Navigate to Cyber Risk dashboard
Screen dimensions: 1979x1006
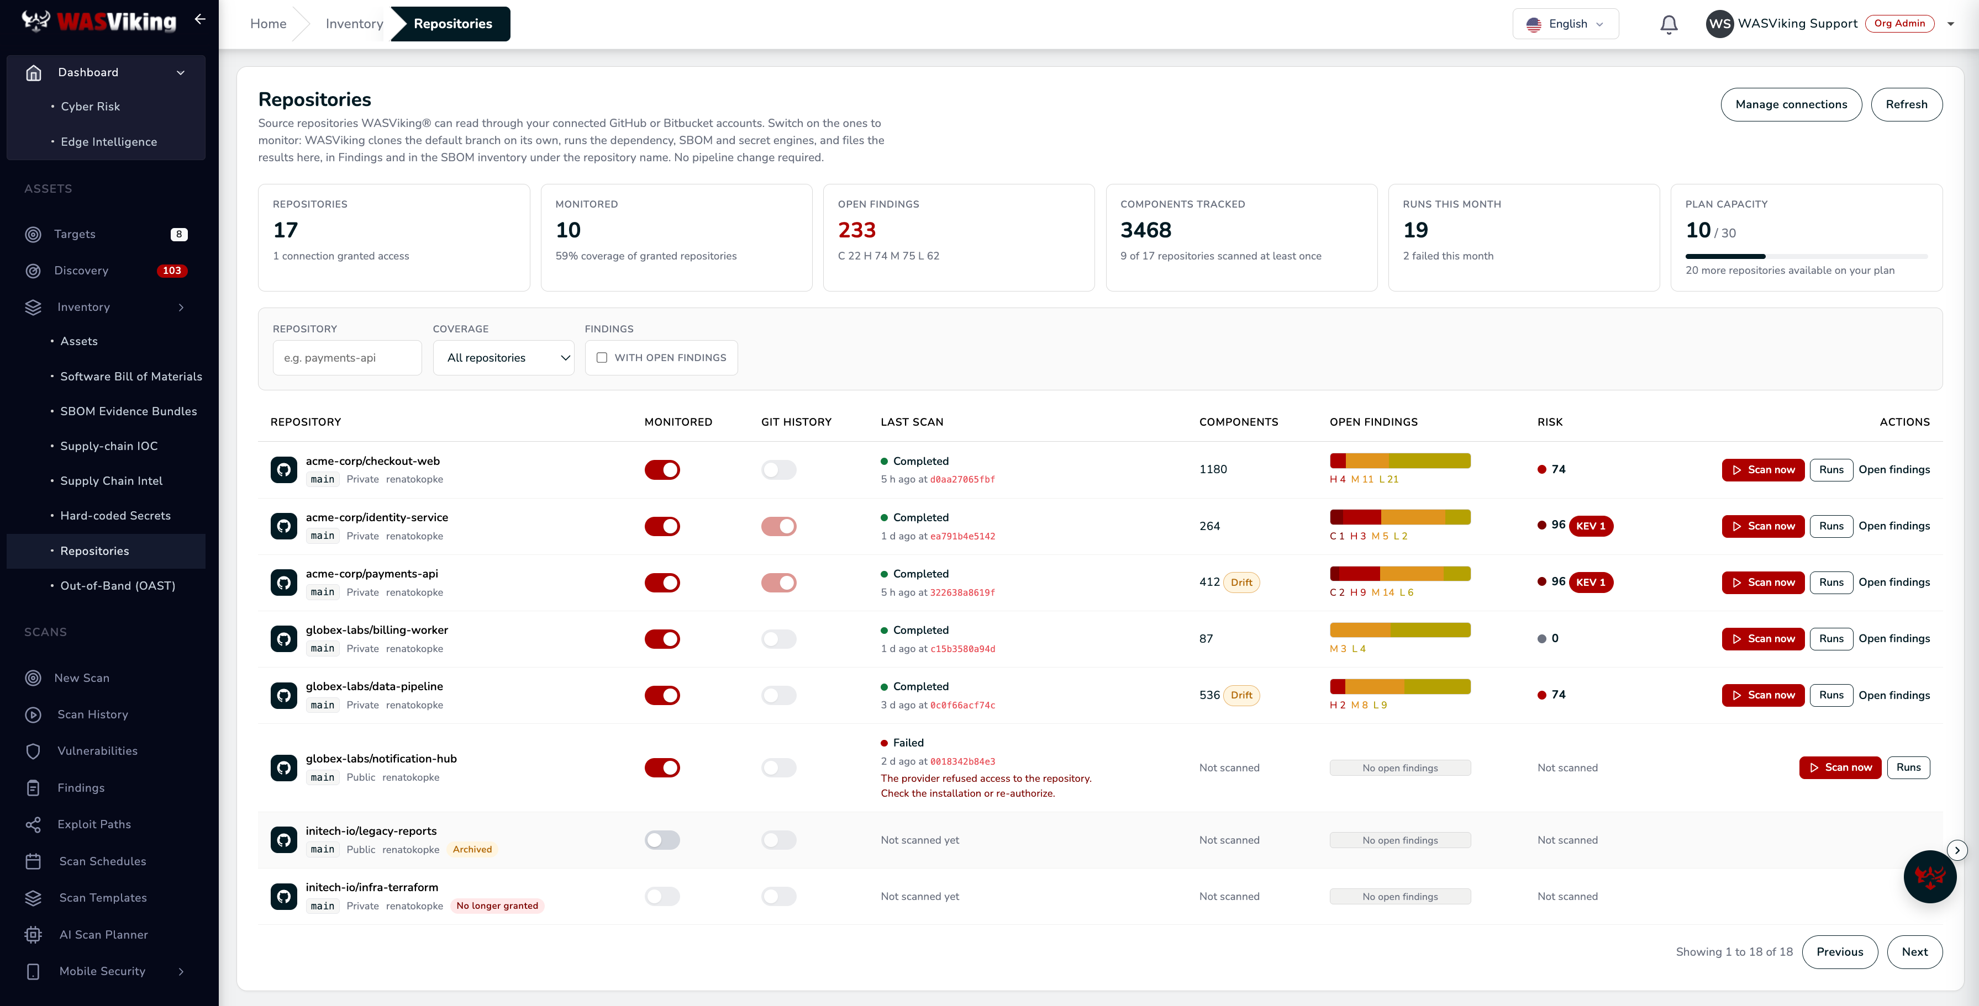pos(90,107)
